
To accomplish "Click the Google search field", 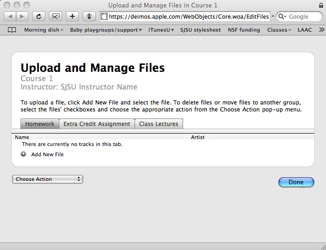I will coord(303,16).
